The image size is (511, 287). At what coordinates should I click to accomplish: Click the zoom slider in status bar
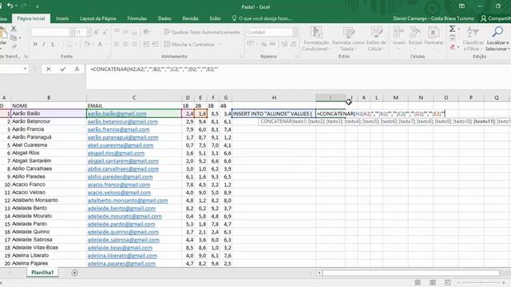[x=481, y=282]
